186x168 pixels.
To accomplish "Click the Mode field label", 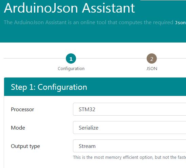I will [x=18, y=128].
